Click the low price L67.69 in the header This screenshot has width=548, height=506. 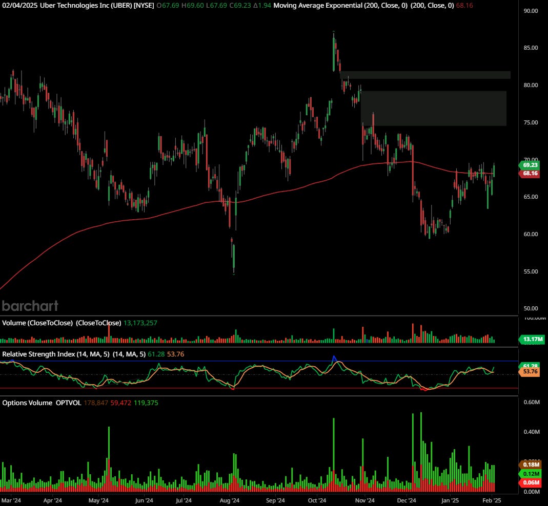coord(217,6)
